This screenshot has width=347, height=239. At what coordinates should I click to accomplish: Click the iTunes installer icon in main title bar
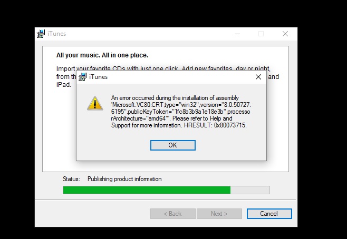(41, 34)
